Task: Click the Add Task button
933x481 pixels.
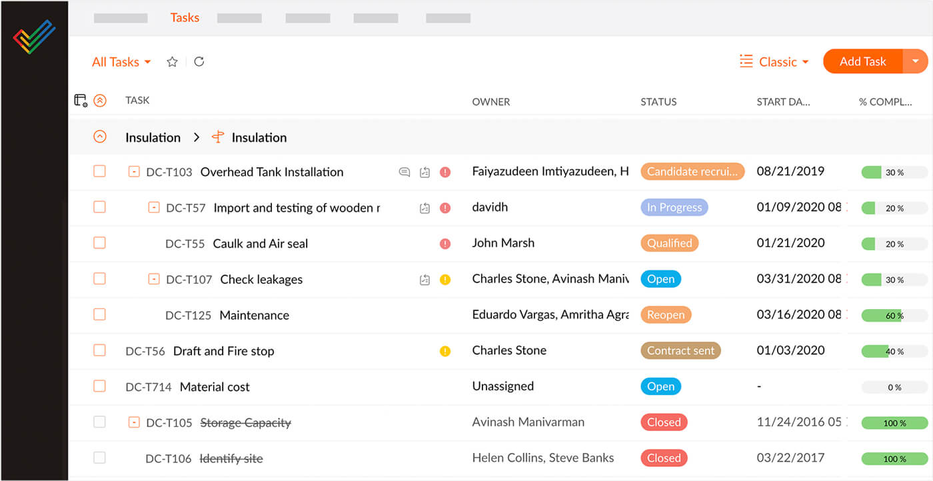Action: click(862, 61)
